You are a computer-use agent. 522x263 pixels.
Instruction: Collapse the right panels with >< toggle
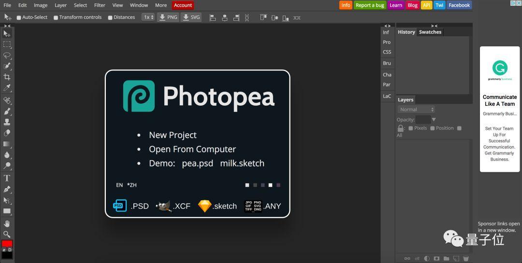tap(434, 26)
